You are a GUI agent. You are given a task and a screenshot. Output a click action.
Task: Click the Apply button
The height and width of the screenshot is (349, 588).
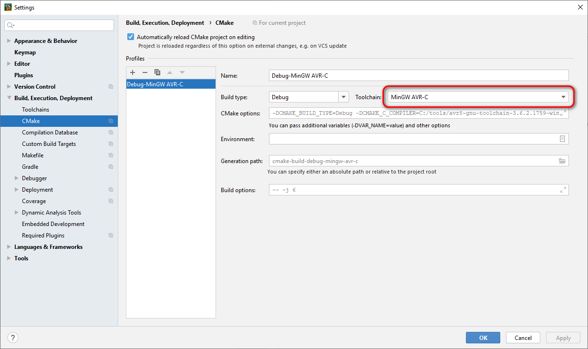(x=563, y=338)
